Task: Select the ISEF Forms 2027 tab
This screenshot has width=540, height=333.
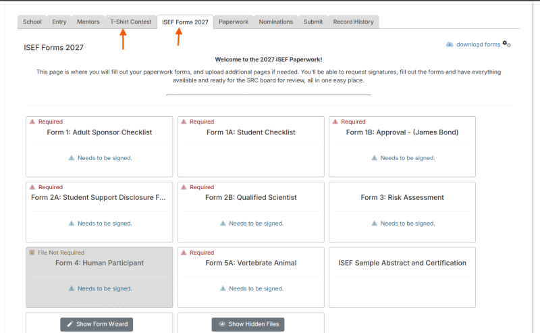Action: pyautogui.click(x=185, y=22)
